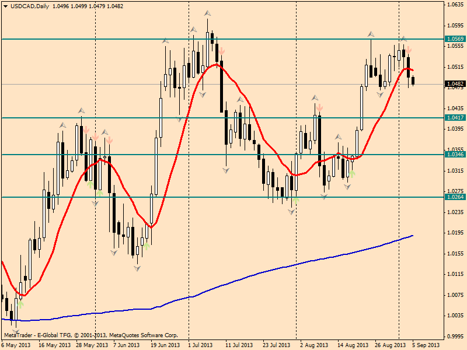Click the 1.0315 price scale label
The image size is (467, 350).
coord(455,171)
